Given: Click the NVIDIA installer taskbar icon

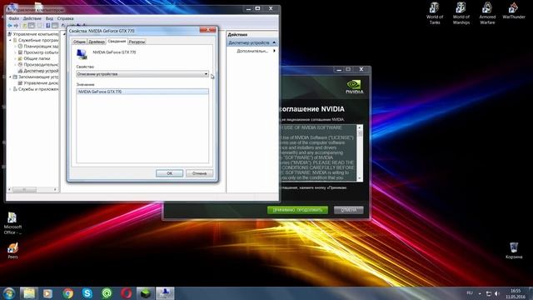Looking at the screenshot, I should pyautogui.click(x=146, y=293).
